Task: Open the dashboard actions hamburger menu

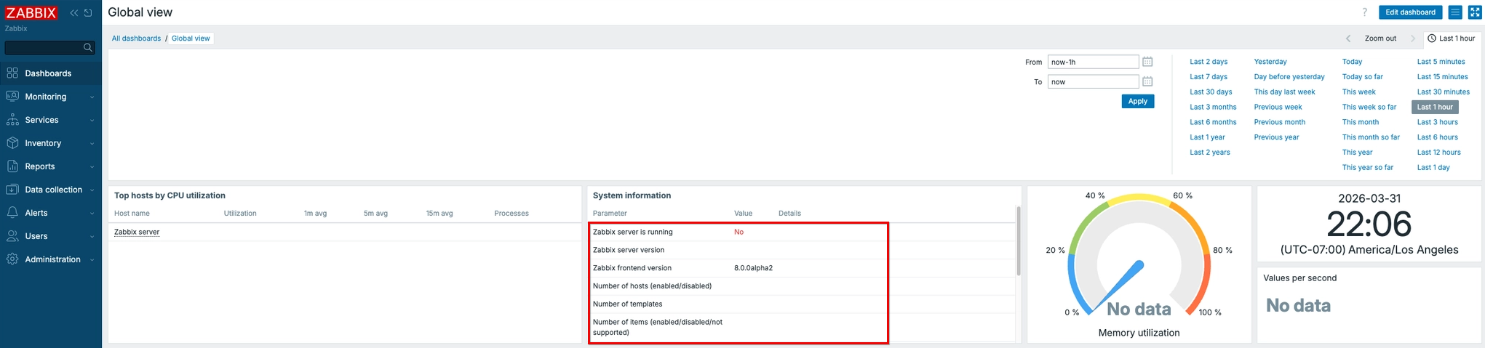Action: 1455,12
